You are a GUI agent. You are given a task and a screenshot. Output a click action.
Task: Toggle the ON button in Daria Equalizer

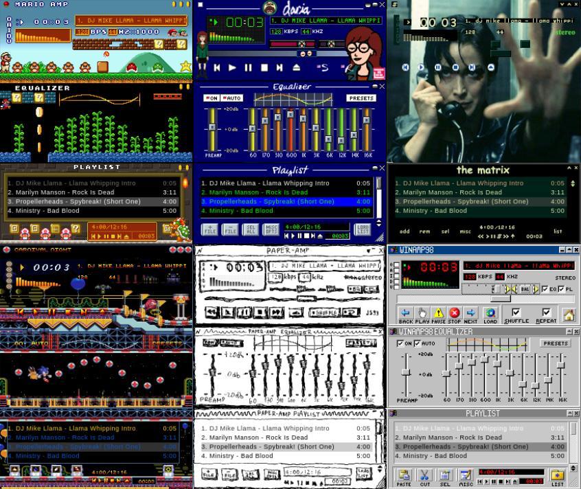212,98
